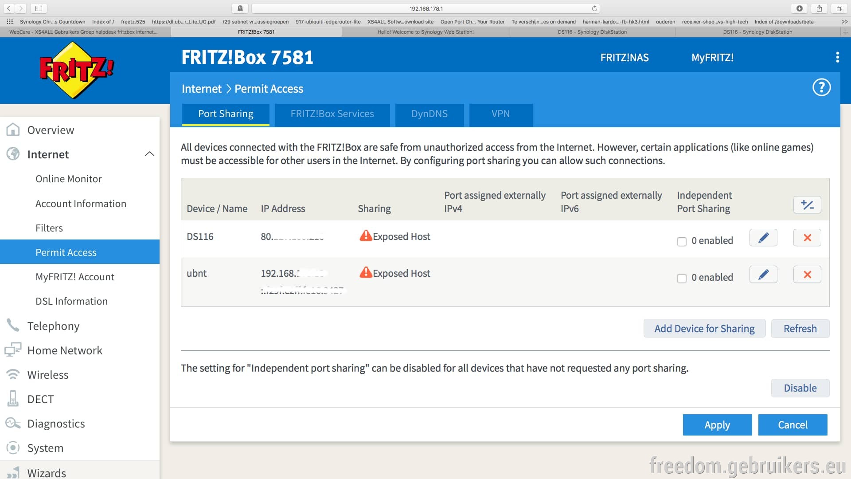Screen dimensions: 851x479
Task: Enable independent port sharing for ubnt
Action: 682,278
